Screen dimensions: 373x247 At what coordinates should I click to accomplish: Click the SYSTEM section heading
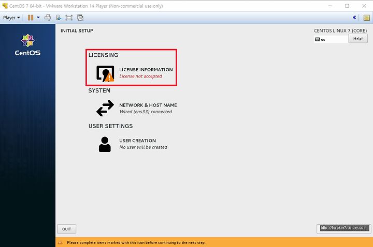point(99,90)
